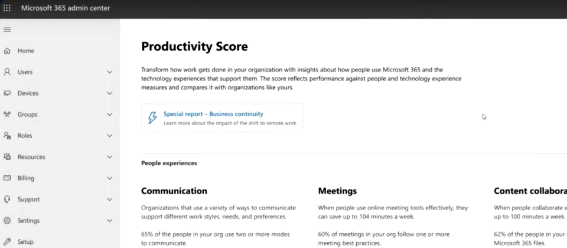Click the Roles icon in sidebar
The width and height of the screenshot is (567, 248).
(7, 136)
